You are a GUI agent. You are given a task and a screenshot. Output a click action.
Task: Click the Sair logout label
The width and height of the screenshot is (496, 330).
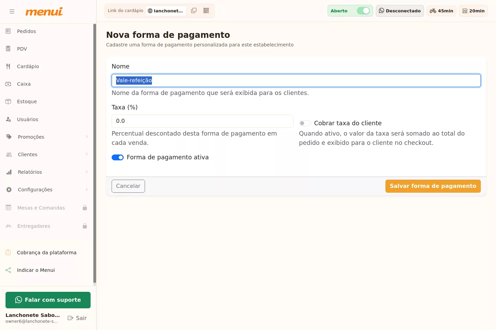pyautogui.click(x=81, y=318)
